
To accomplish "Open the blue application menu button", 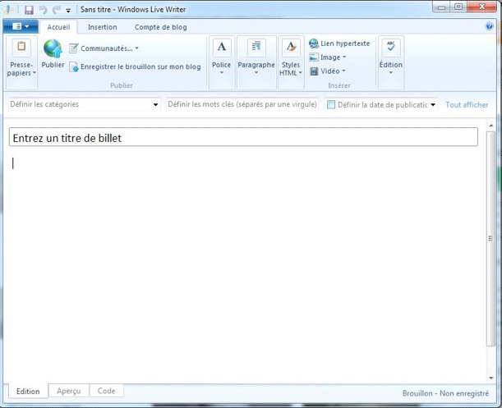I will pyautogui.click(x=21, y=26).
